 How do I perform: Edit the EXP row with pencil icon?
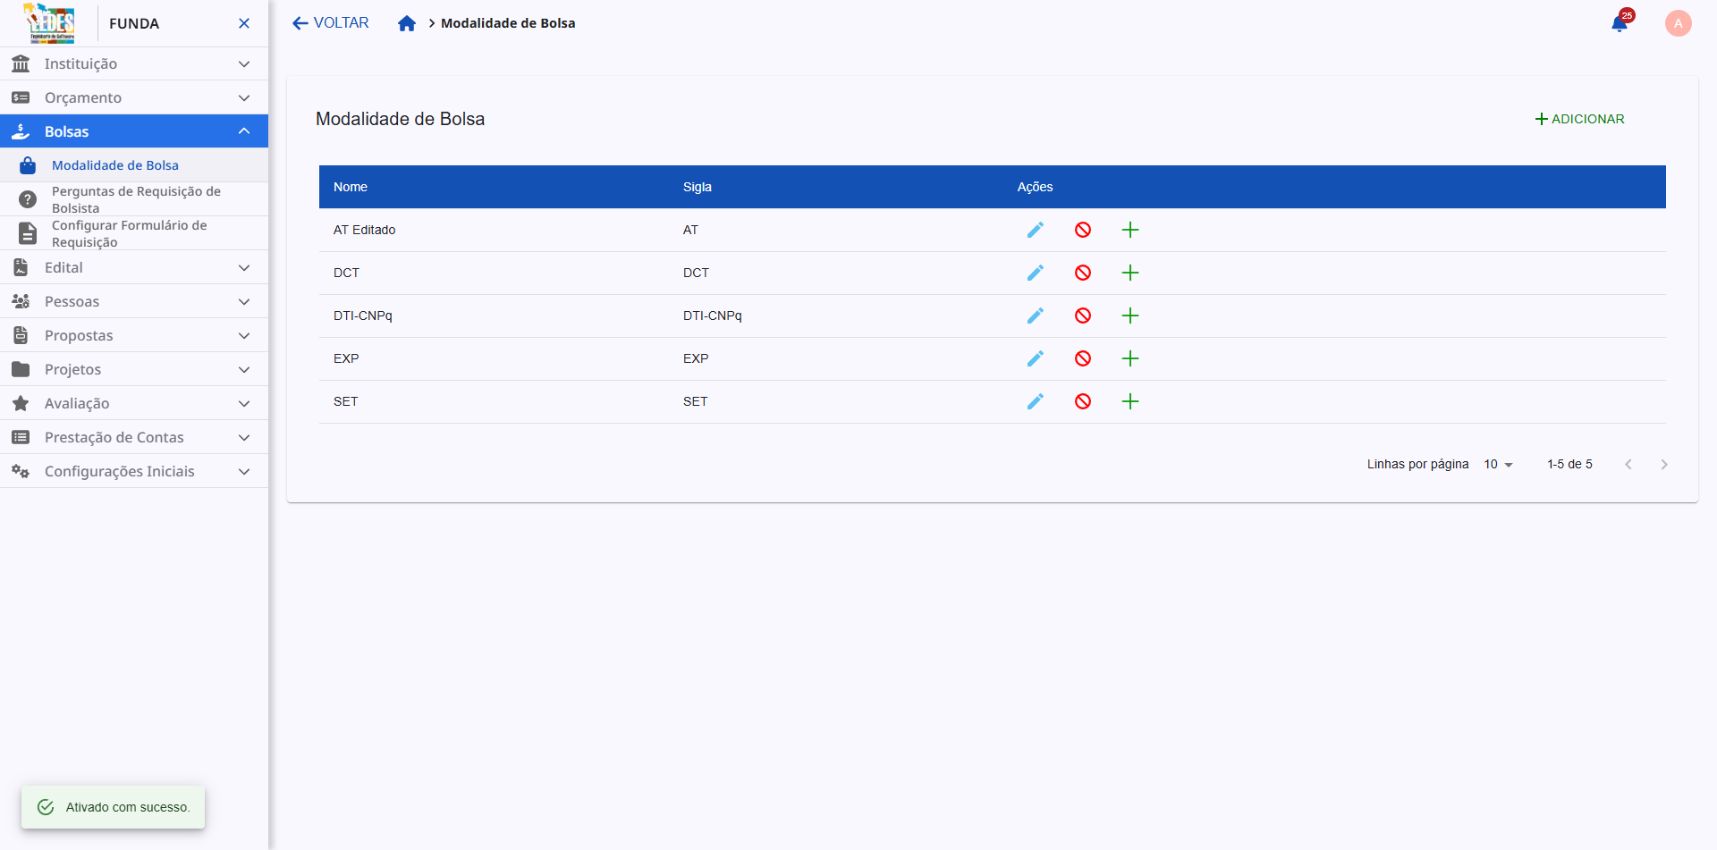[1035, 358]
